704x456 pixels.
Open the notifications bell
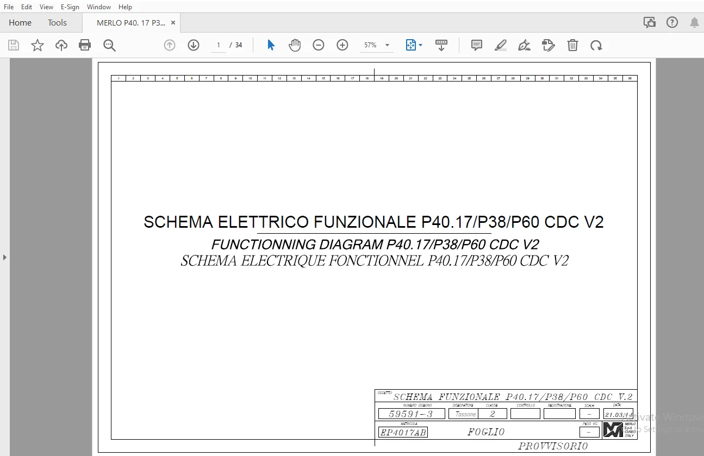pos(694,22)
